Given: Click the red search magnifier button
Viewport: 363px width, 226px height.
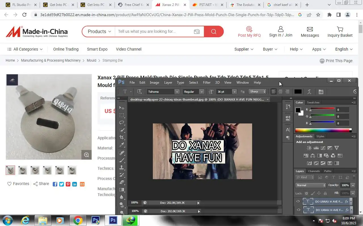Looking at the screenshot, I should tap(214, 31).
